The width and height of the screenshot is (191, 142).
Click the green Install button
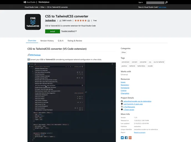coord(52,31)
